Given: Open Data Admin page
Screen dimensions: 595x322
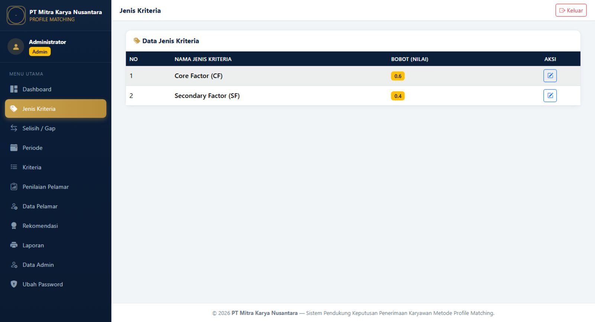Looking at the screenshot, I should point(55,264).
